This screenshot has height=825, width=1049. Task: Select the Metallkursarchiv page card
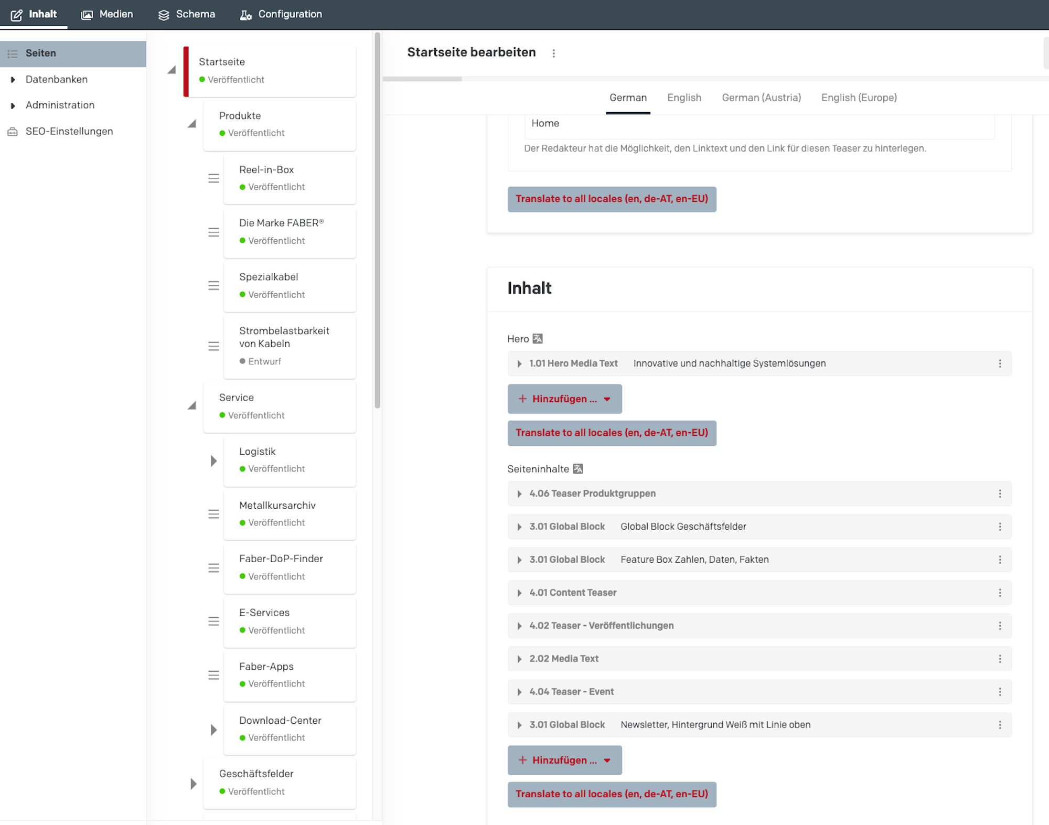pos(290,515)
